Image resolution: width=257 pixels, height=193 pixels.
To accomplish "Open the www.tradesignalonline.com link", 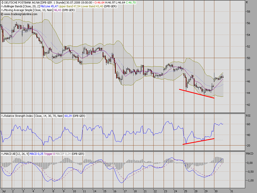I will click(21, 14).
